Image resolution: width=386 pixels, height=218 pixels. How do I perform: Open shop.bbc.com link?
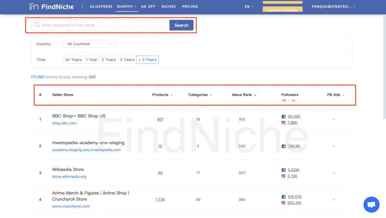pyautogui.click(x=64, y=123)
